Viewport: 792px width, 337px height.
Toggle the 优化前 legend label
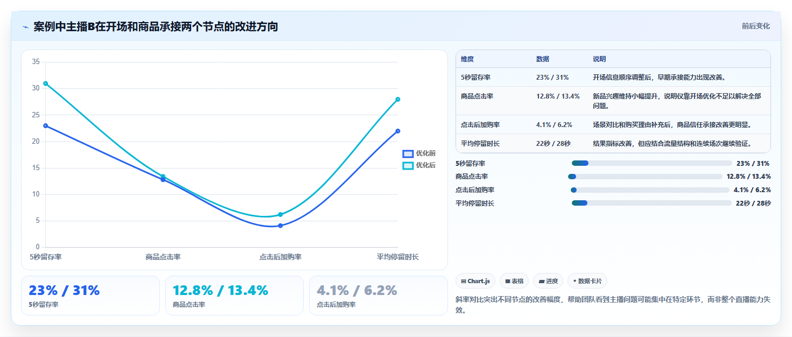coord(426,154)
